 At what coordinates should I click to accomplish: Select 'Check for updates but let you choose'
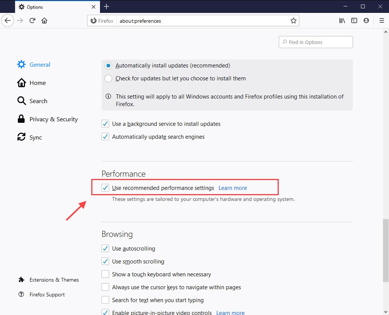click(108, 78)
